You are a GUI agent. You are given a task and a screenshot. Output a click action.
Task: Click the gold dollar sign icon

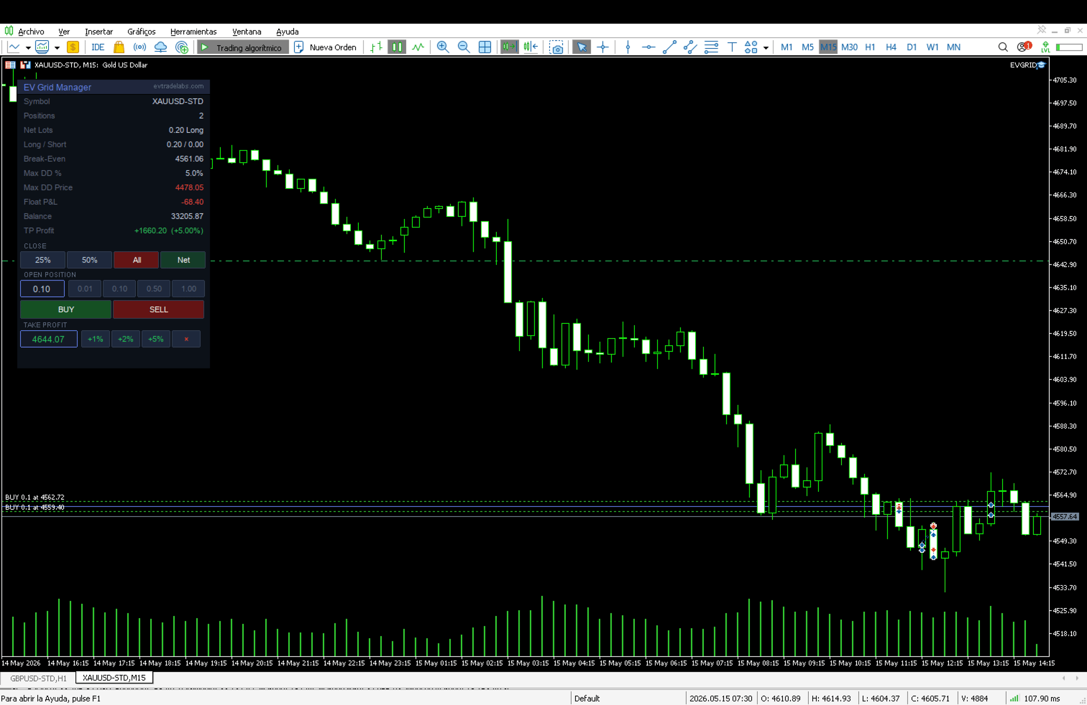(73, 47)
